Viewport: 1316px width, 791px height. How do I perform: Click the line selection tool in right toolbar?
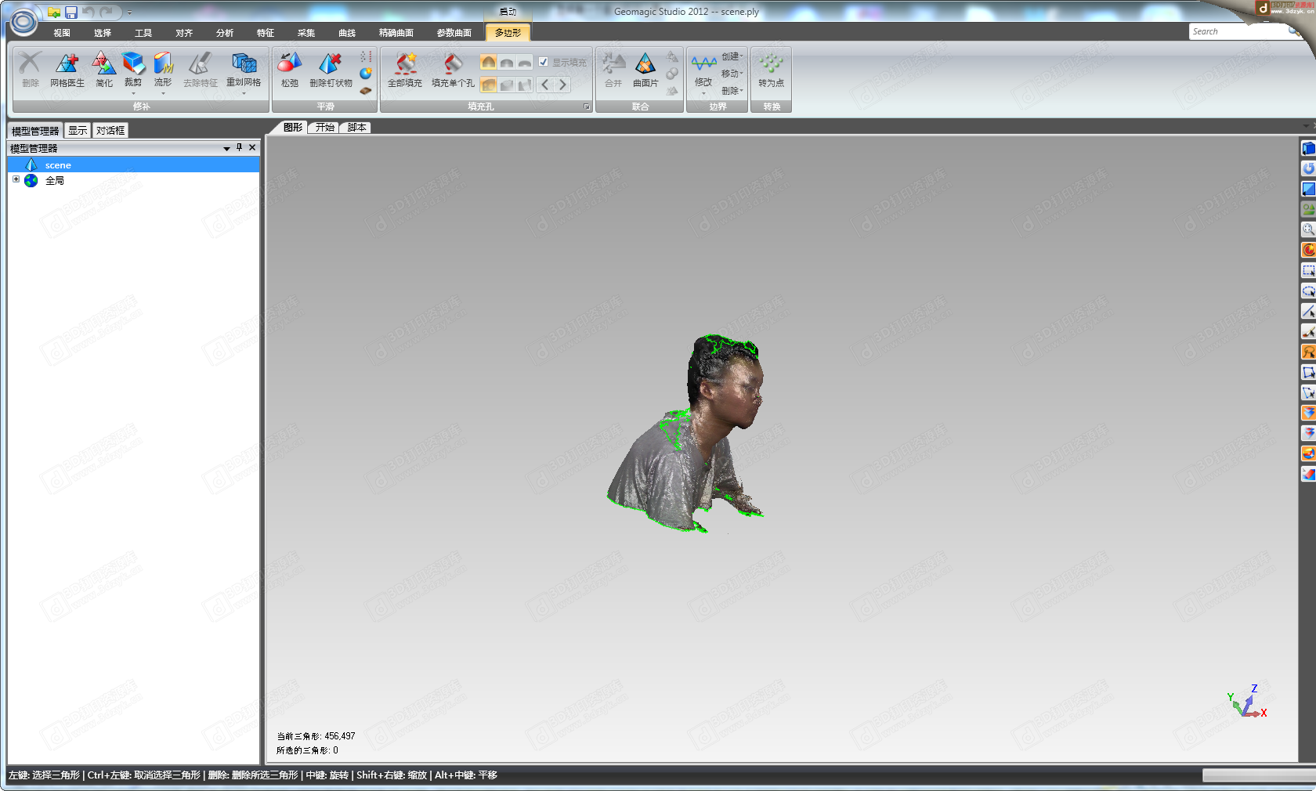[1308, 311]
